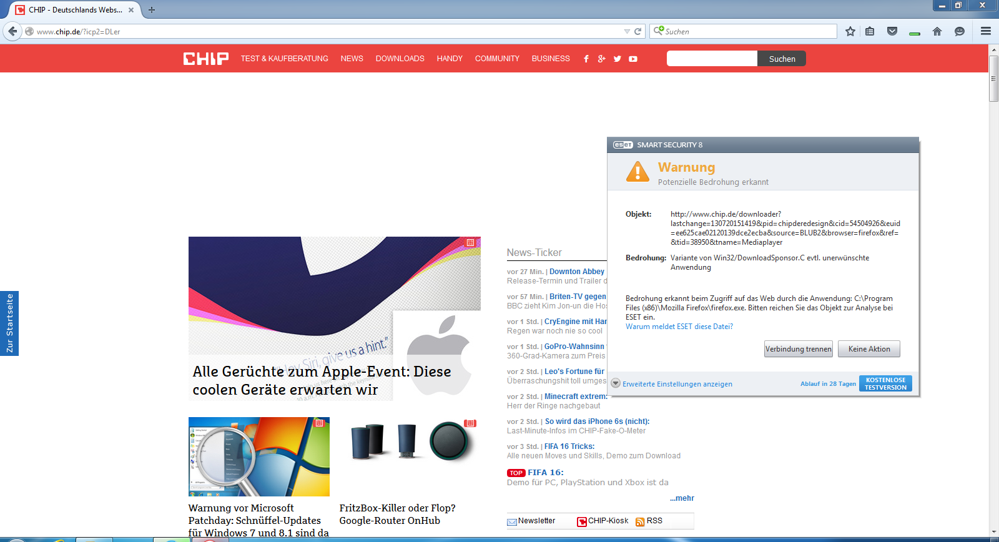Click the Zur Startseite side tab

pyautogui.click(x=9, y=323)
